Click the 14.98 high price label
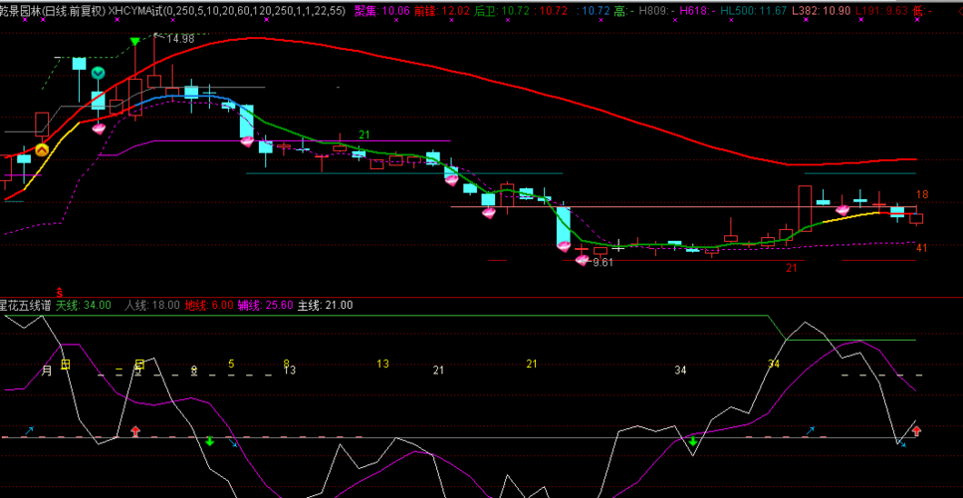Screen dimensions: 963x498 (x=180, y=39)
